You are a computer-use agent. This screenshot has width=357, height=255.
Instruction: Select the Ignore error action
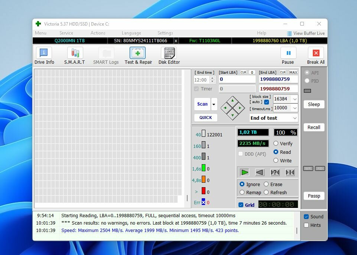[242, 184]
